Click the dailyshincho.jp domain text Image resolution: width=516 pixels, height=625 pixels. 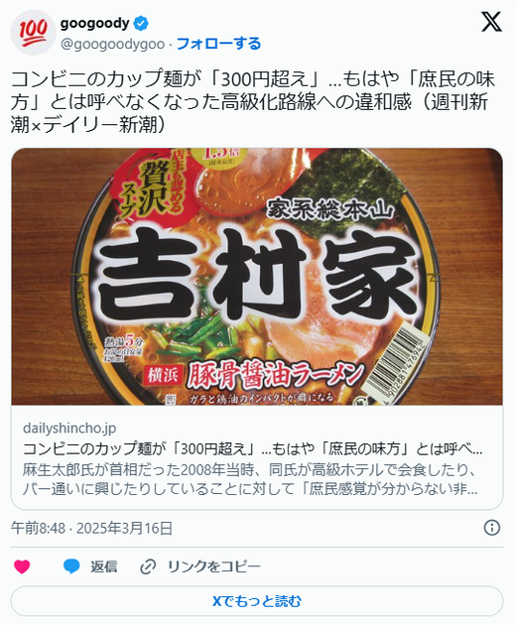(x=69, y=429)
